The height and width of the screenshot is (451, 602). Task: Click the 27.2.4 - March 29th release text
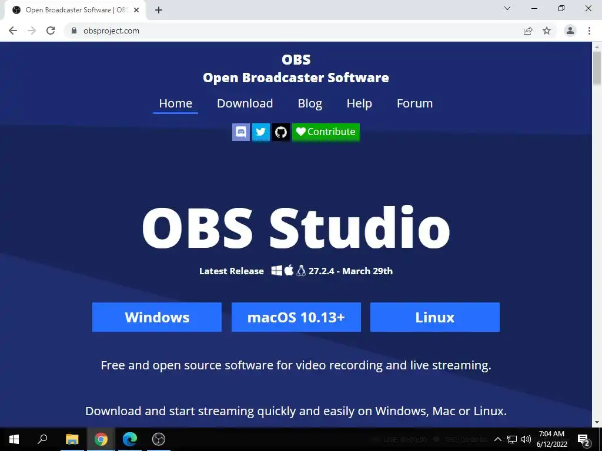pos(350,271)
